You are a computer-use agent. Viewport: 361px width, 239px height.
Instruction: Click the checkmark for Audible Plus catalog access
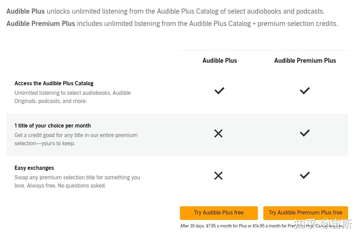point(219,91)
